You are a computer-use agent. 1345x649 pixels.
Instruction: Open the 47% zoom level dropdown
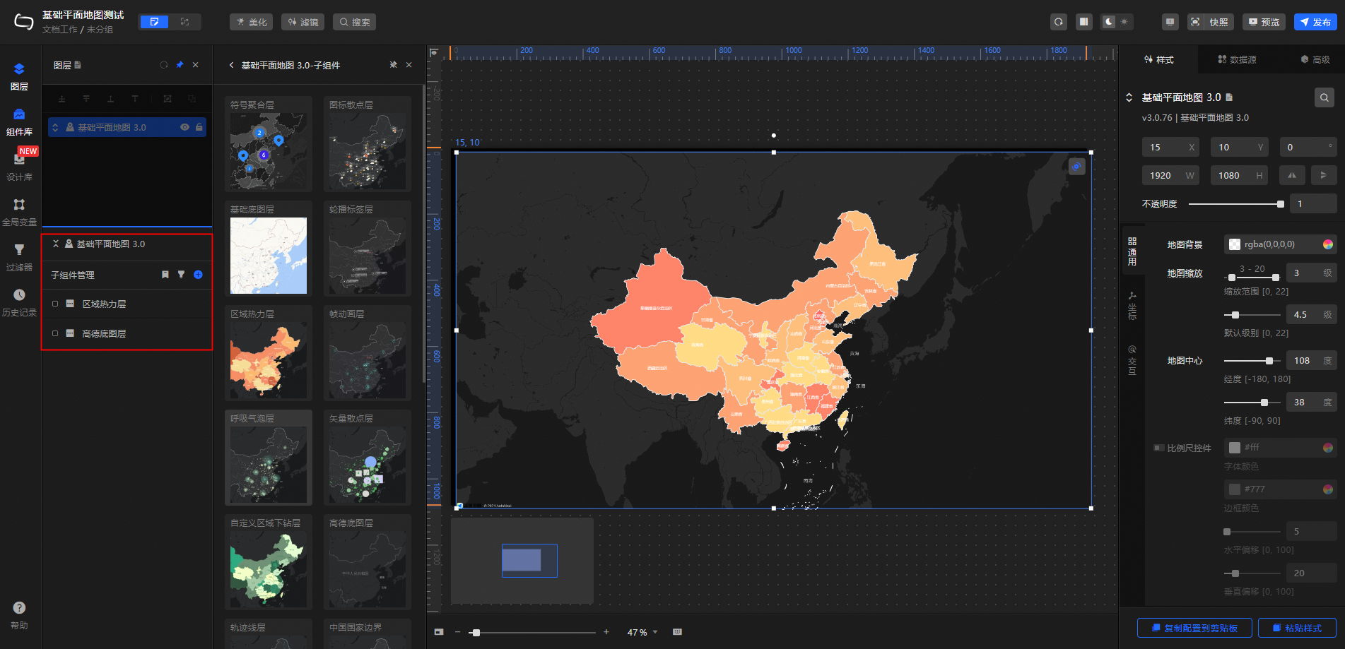(x=642, y=632)
